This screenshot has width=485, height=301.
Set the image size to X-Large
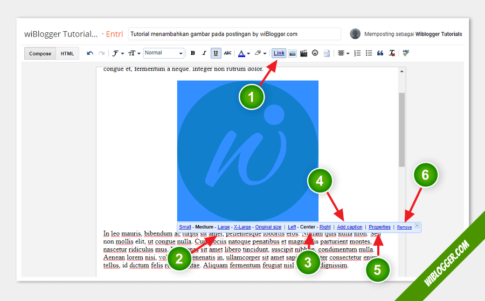[x=242, y=227]
